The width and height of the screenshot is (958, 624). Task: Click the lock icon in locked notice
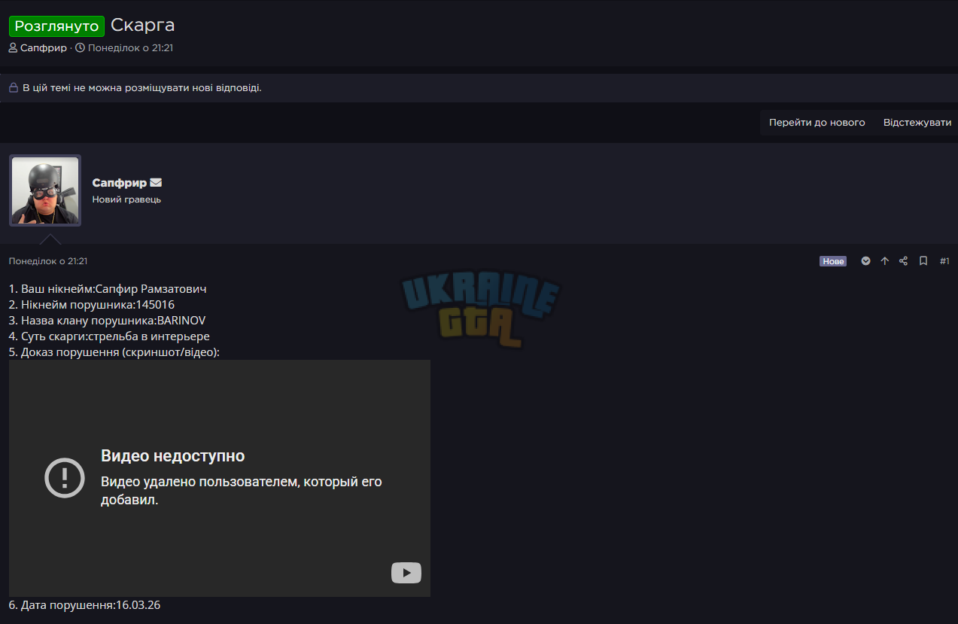pyautogui.click(x=14, y=88)
